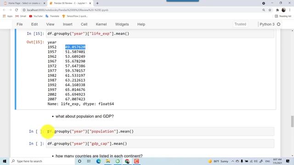Click the 2007 life expectancy value 67.007423
The height and width of the screenshot is (165, 294).
click(x=75, y=99)
